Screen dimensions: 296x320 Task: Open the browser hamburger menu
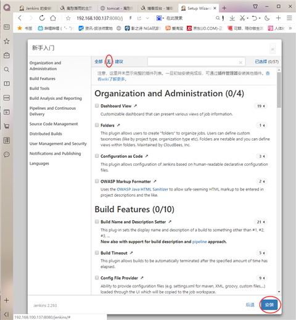289,18
